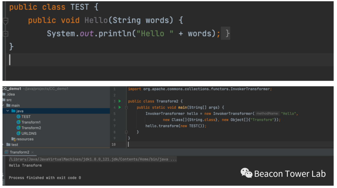The width and height of the screenshot is (337, 188).
Task: Click the InvokerTransformer import on line 1
Action: pyautogui.click(x=250, y=89)
